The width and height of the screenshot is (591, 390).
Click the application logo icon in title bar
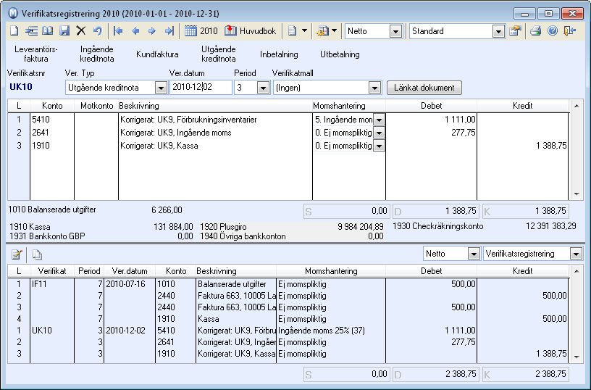click(13, 13)
